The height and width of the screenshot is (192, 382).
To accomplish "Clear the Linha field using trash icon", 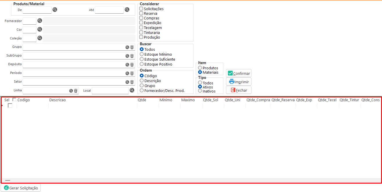I will tap(76, 91).
